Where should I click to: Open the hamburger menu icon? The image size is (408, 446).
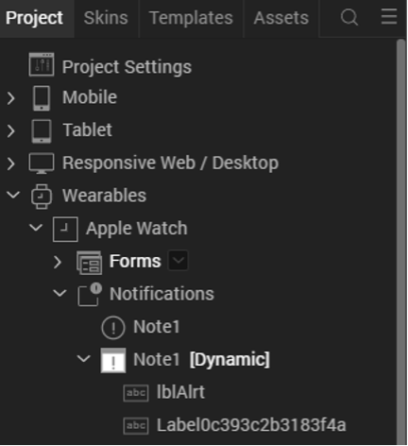point(389,16)
